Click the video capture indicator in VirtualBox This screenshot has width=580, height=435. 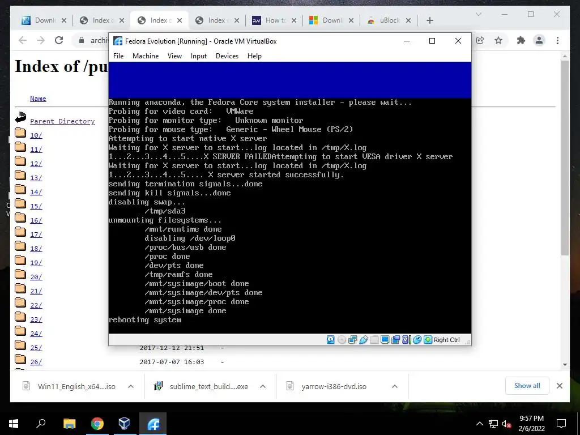[x=395, y=340]
